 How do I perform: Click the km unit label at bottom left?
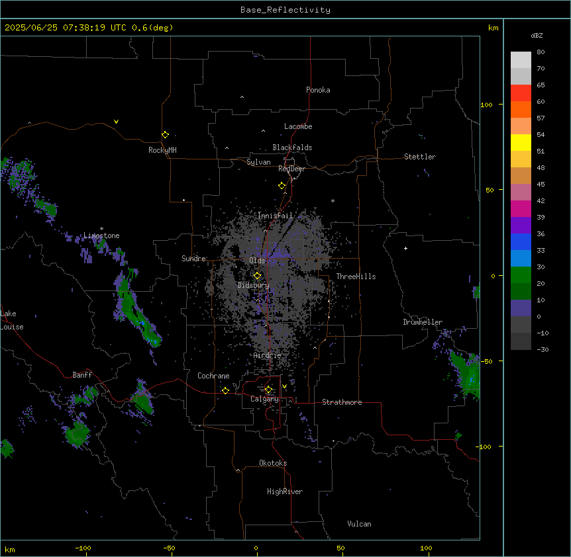click(x=10, y=549)
